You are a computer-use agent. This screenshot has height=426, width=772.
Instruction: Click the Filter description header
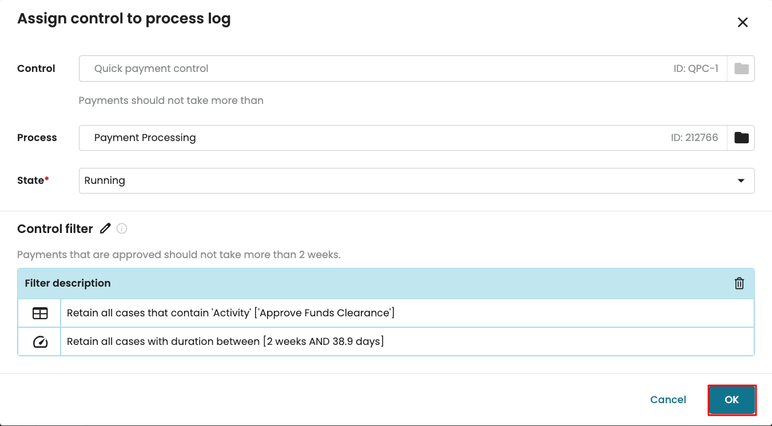pyautogui.click(x=67, y=283)
